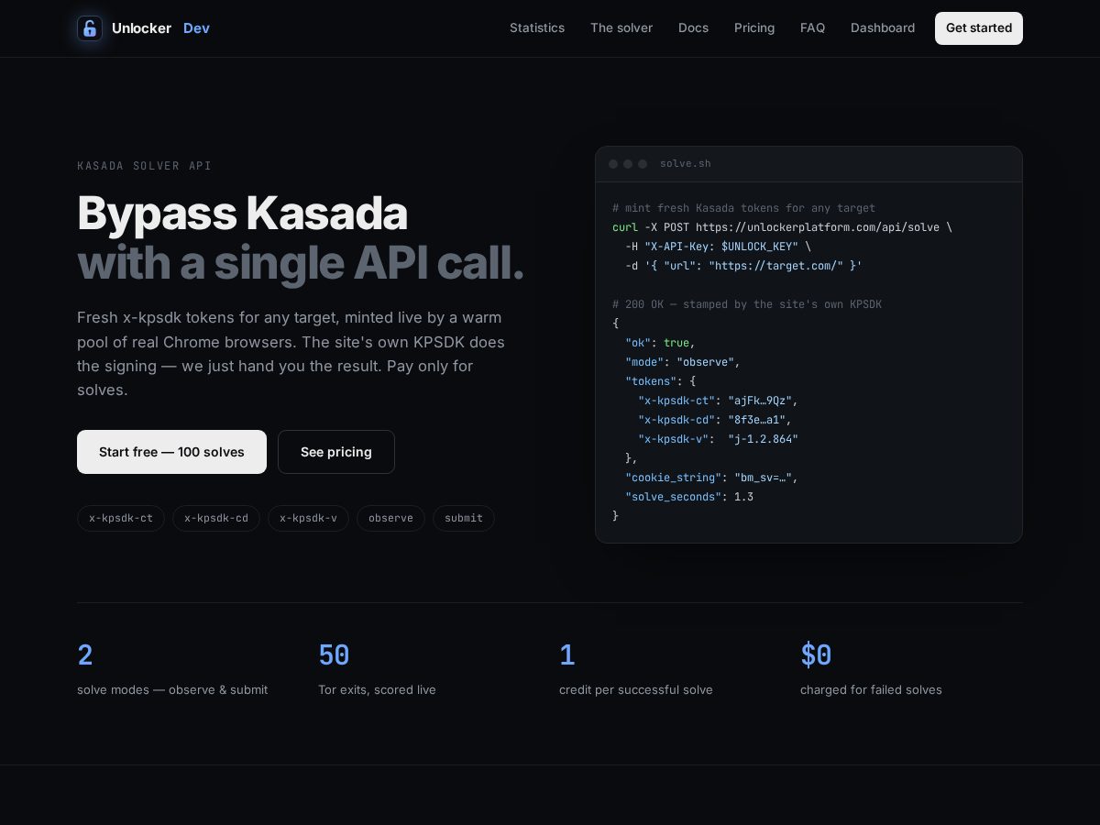Navigate to Pricing in the header
Image resolution: width=1100 pixels, height=825 pixels.
(x=754, y=28)
